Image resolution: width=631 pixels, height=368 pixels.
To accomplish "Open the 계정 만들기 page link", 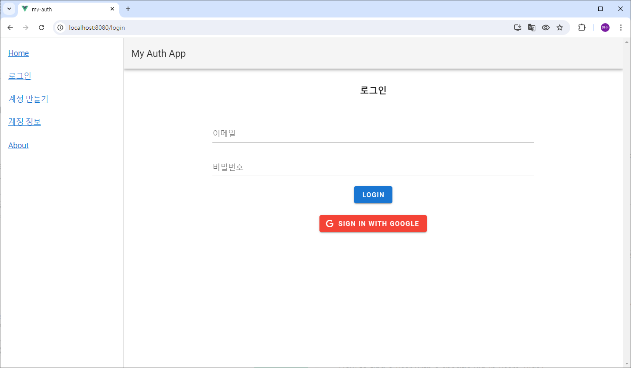I will tap(28, 99).
